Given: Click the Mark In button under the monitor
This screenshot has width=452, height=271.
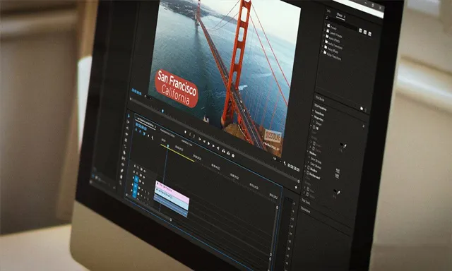Looking at the screenshot, I should (190, 134).
